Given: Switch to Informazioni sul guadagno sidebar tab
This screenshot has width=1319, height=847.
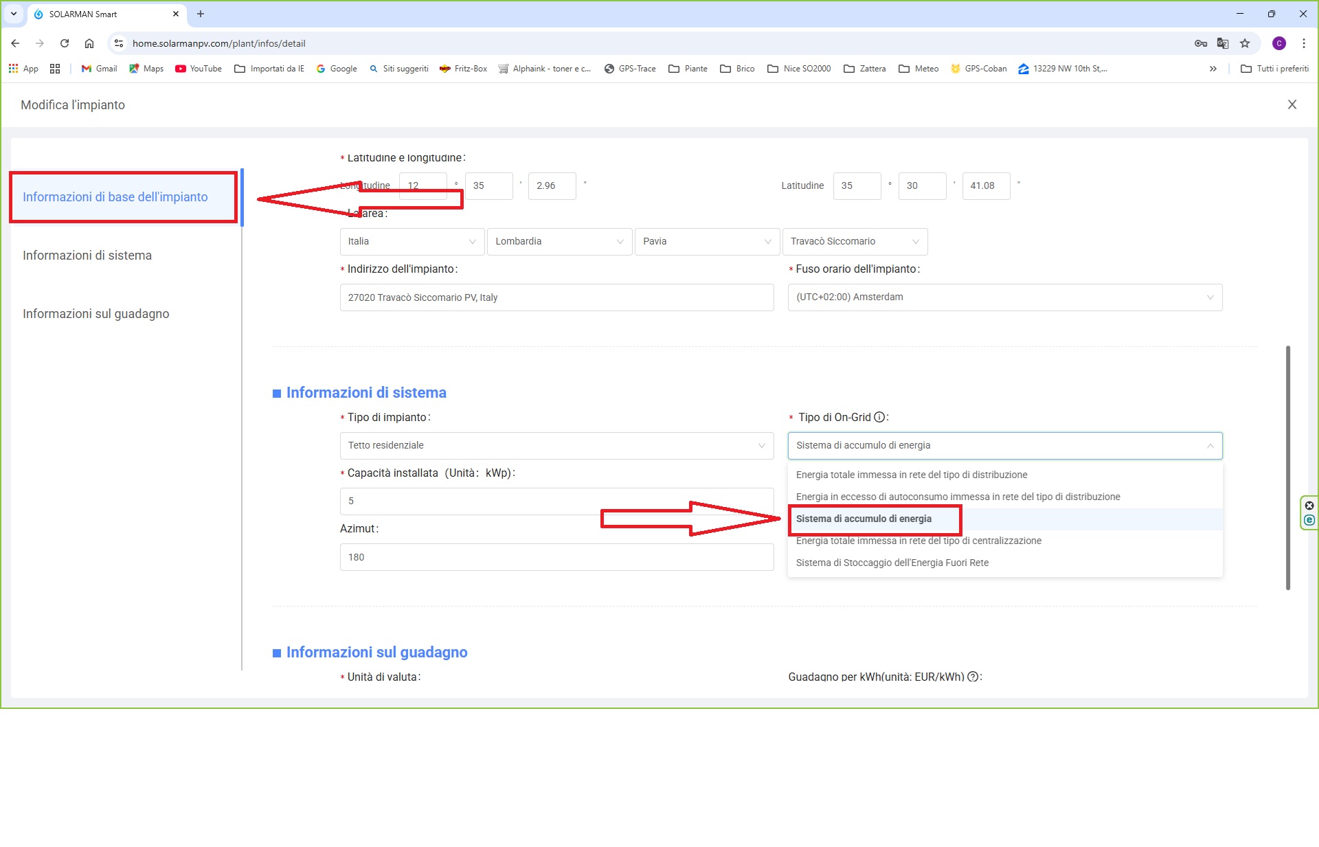Looking at the screenshot, I should [x=96, y=314].
